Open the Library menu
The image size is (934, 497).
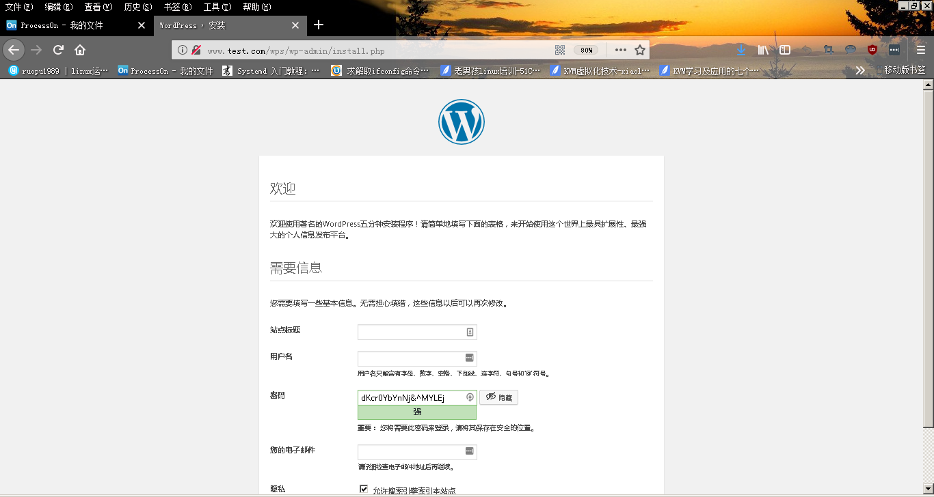click(763, 50)
